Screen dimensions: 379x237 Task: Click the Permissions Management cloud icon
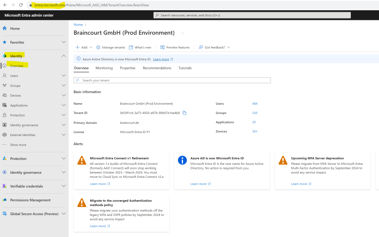click(x=4, y=200)
